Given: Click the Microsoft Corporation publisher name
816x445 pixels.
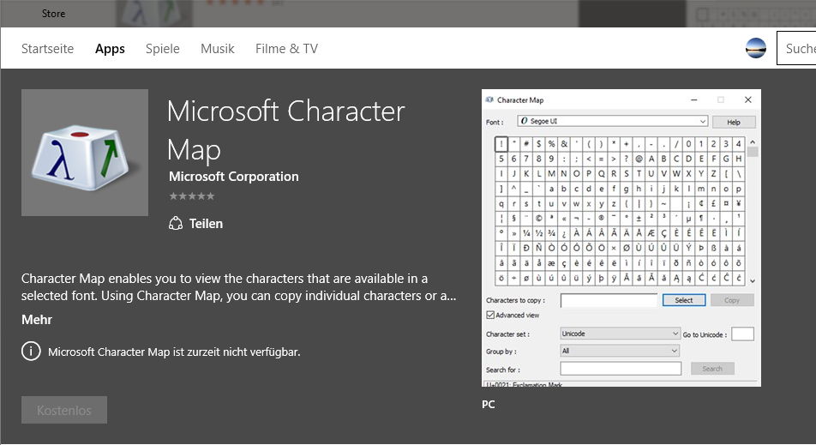Looking at the screenshot, I should (234, 177).
